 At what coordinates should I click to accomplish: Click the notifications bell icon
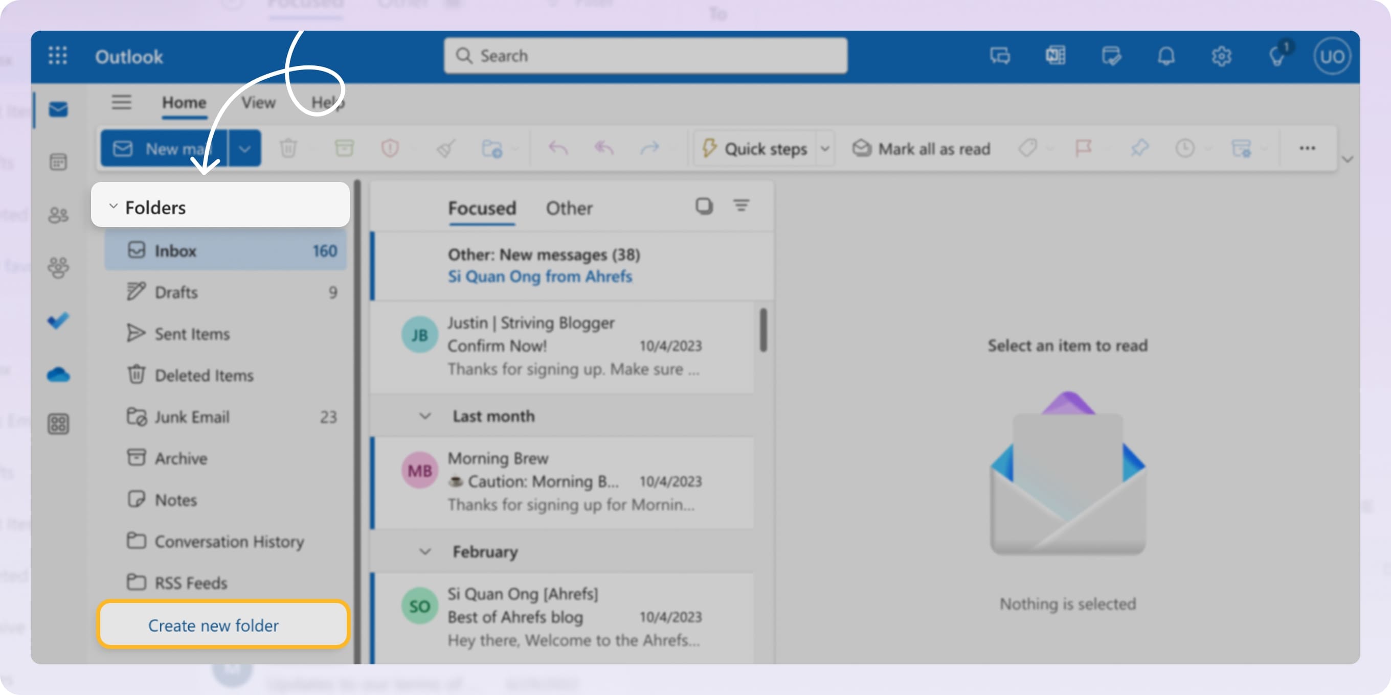(1166, 56)
